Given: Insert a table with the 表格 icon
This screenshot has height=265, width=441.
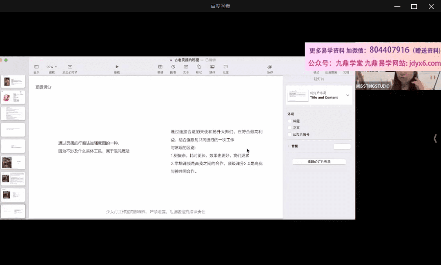Looking at the screenshot, I should pyautogui.click(x=160, y=67).
